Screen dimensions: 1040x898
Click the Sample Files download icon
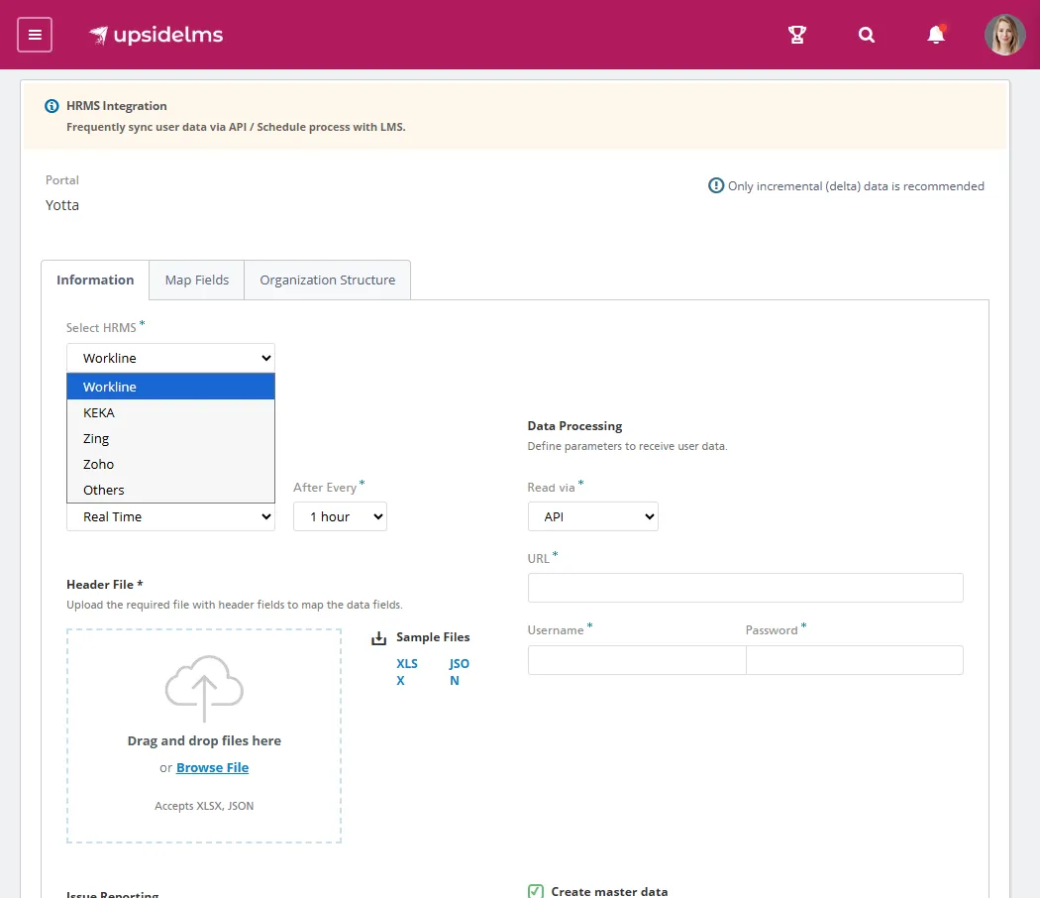tap(378, 638)
